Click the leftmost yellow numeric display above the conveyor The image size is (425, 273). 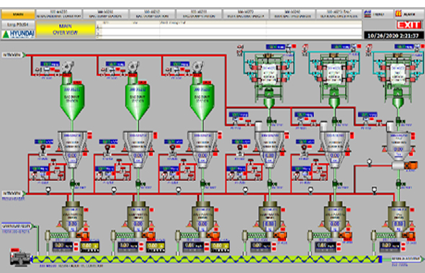89,246
